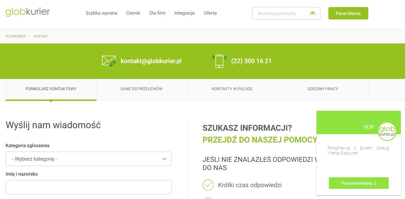Start chat with Porozmawiajmy button
The width and height of the screenshot is (405, 199).
tap(358, 183)
